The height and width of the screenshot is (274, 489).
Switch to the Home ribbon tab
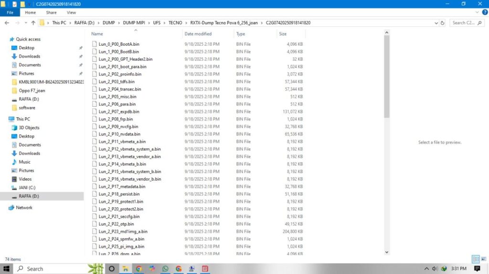pos(30,12)
